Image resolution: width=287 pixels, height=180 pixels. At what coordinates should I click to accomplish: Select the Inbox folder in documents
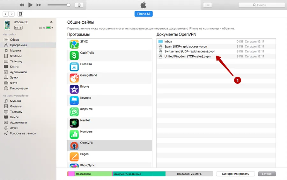pyautogui.click(x=216, y=42)
